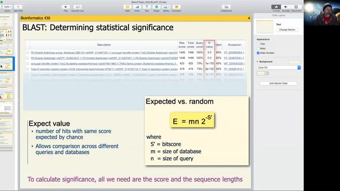The image size is (340, 191).
Task: Open the Media menu in the toolbar
Action: (x=166, y=7)
